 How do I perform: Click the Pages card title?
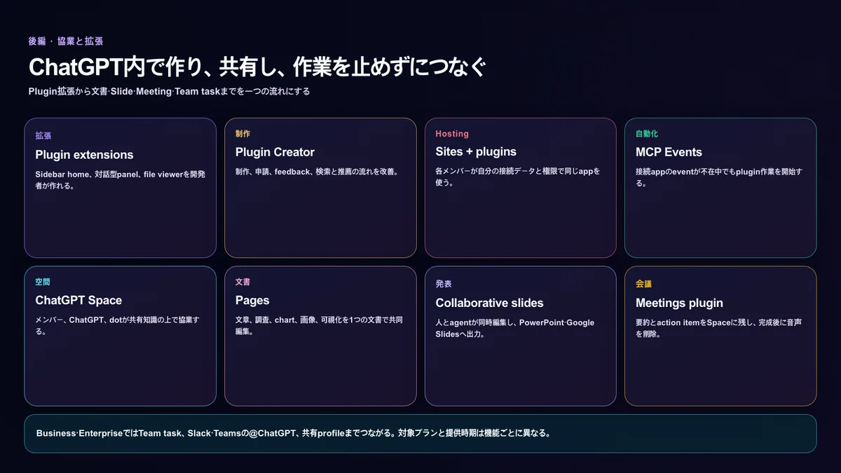pyautogui.click(x=252, y=301)
